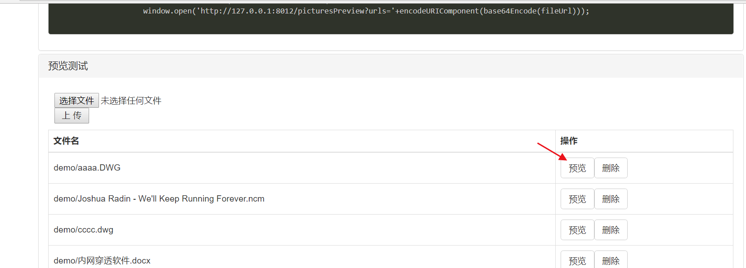Screen dimensions: 746x268
Task: Delete the demo/aaaa.DWG file
Action: click(x=611, y=167)
